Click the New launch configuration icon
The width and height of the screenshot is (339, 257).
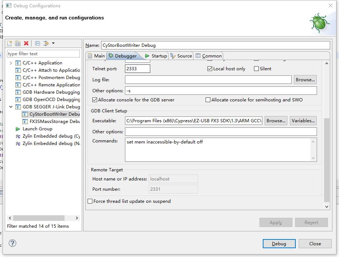pyautogui.click(x=10, y=44)
